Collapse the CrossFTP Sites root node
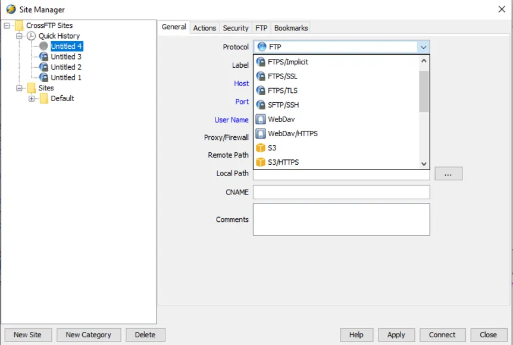The width and height of the screenshot is (513, 345). 7,26
